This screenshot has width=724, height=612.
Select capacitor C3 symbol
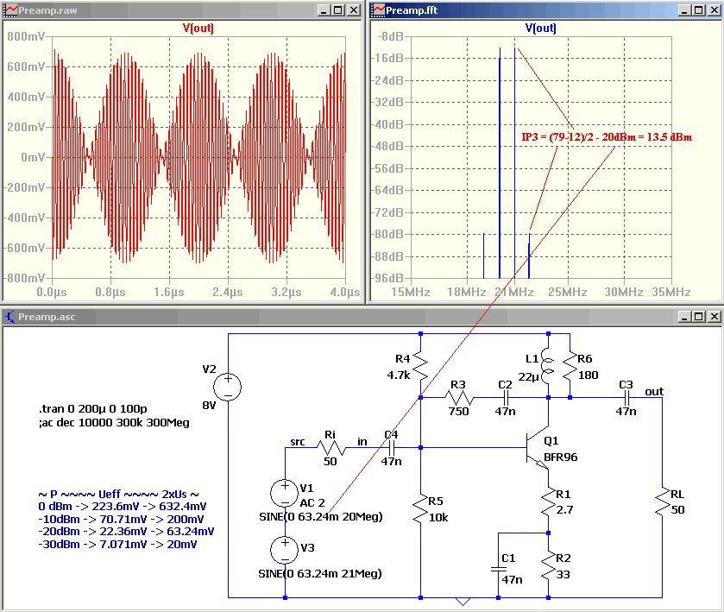point(626,397)
